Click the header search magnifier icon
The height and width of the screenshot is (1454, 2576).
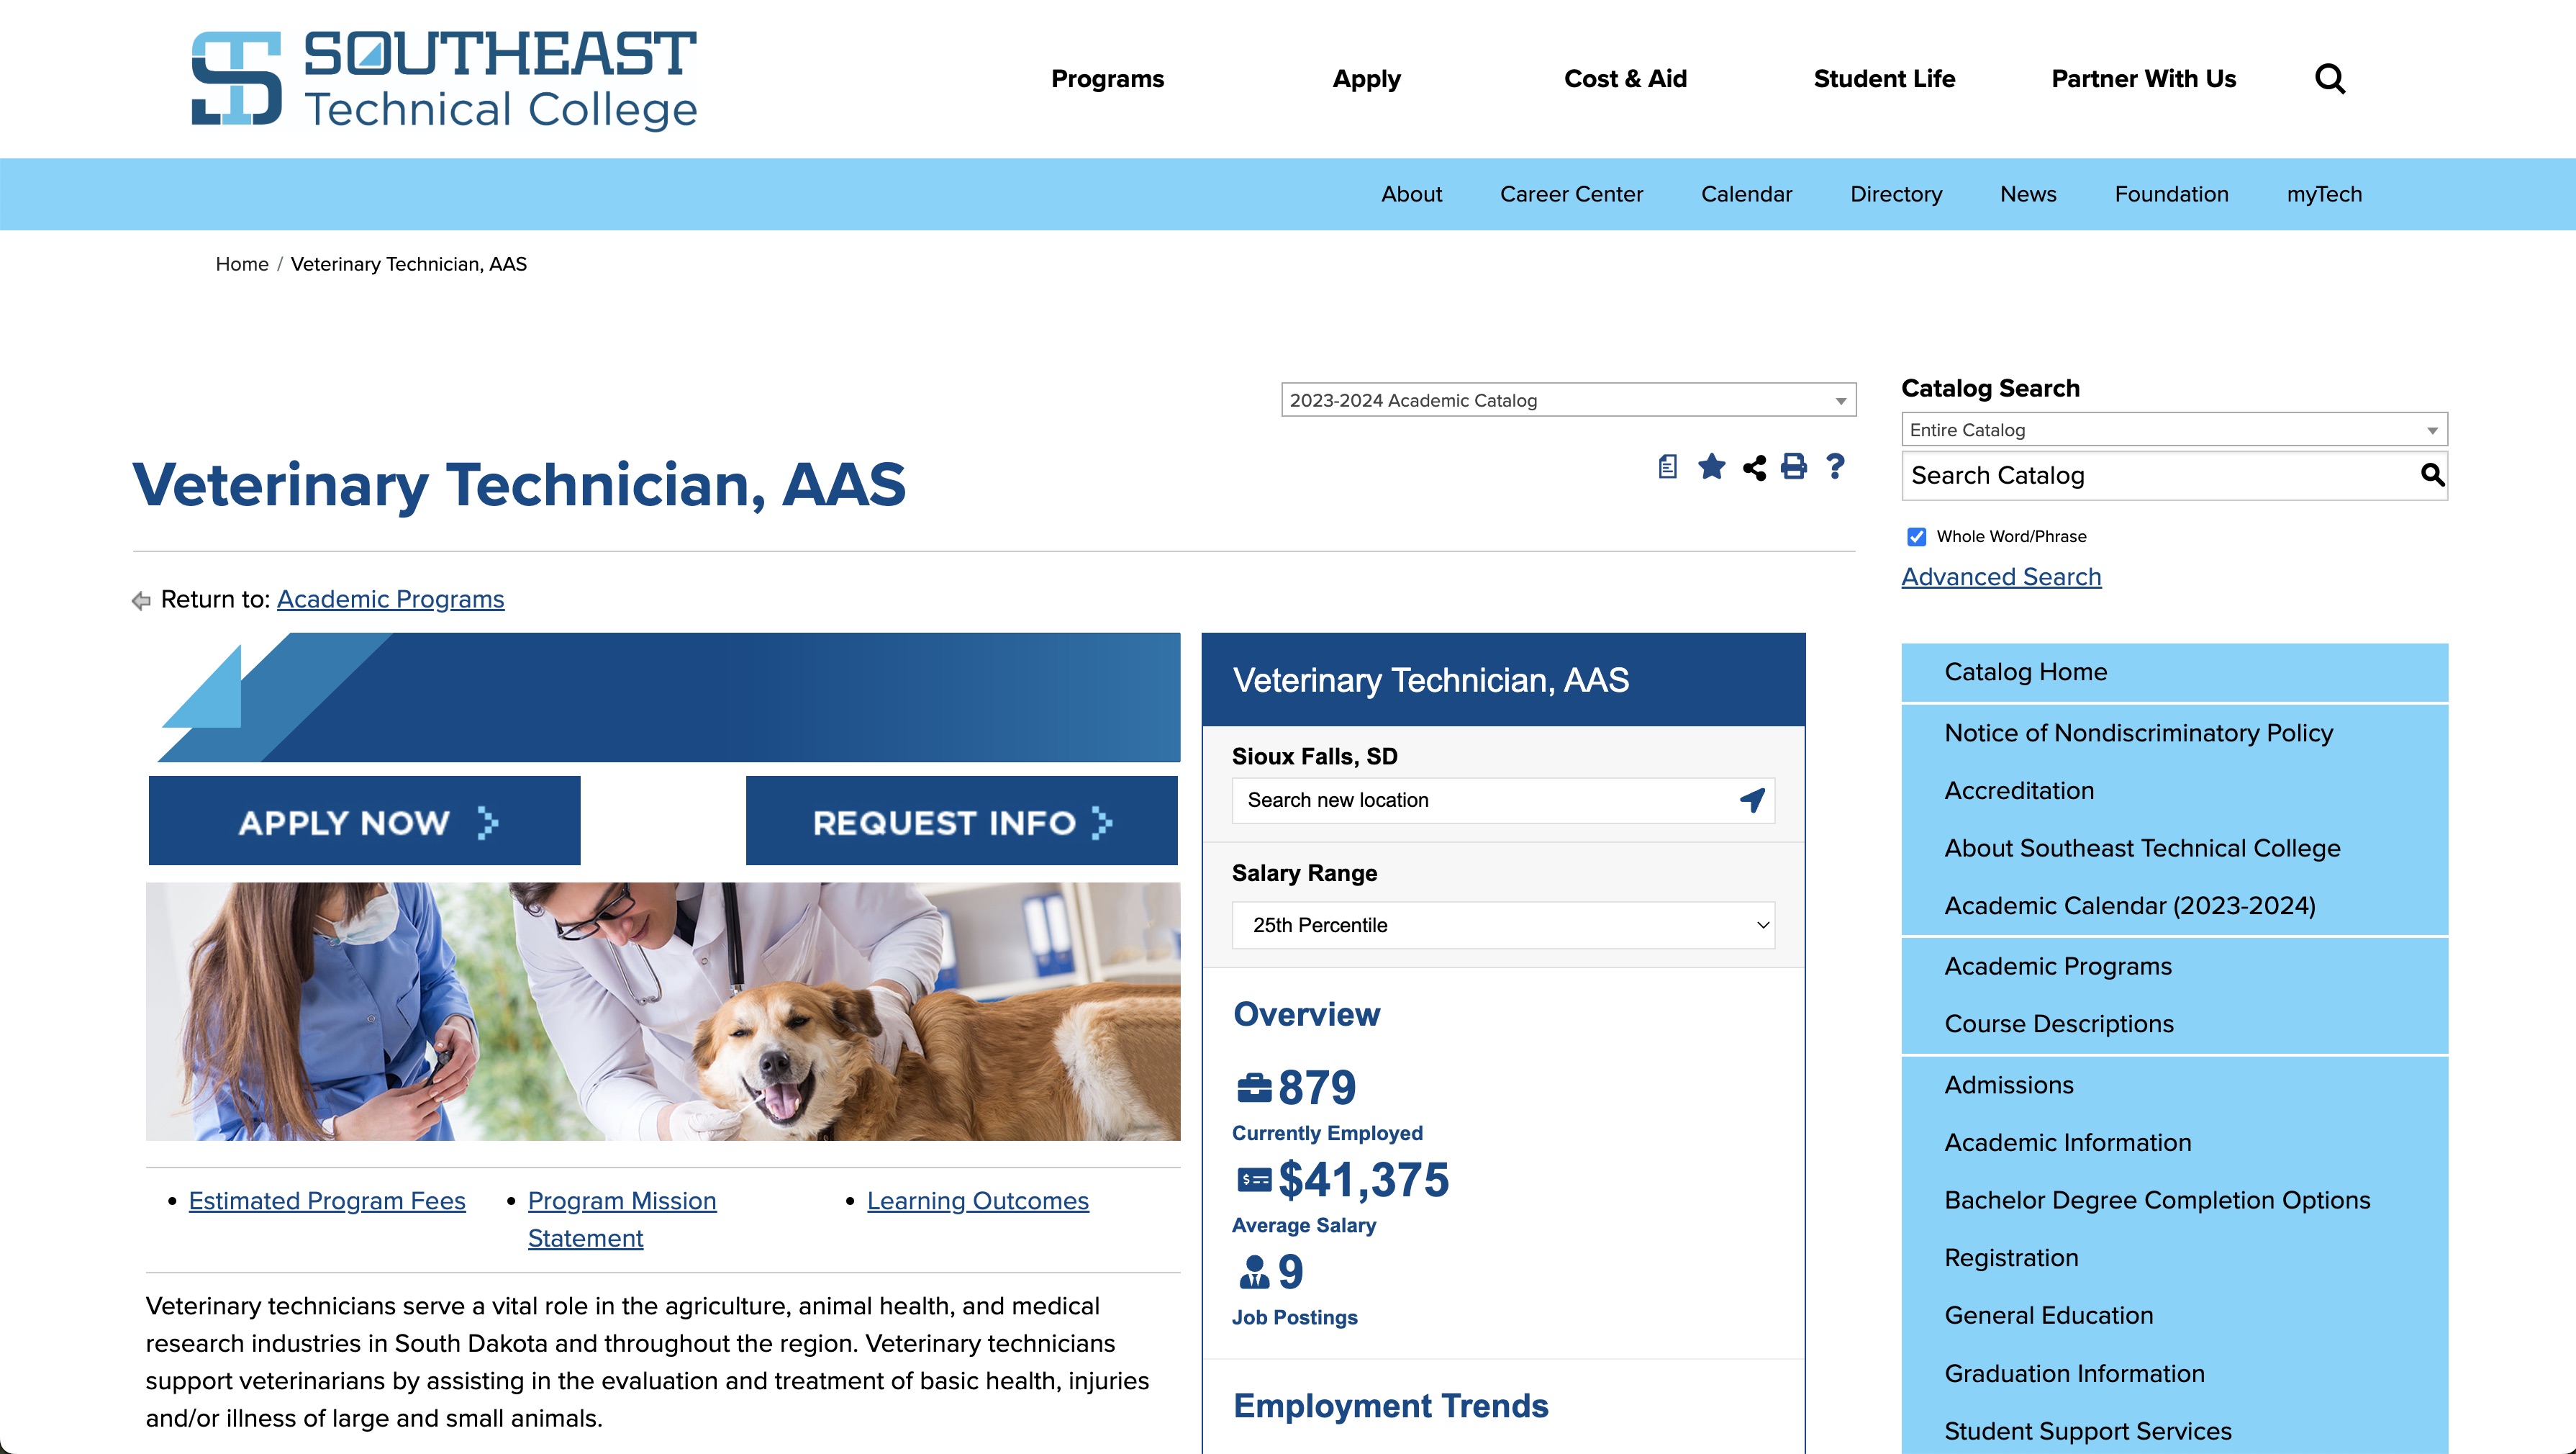click(x=2329, y=78)
